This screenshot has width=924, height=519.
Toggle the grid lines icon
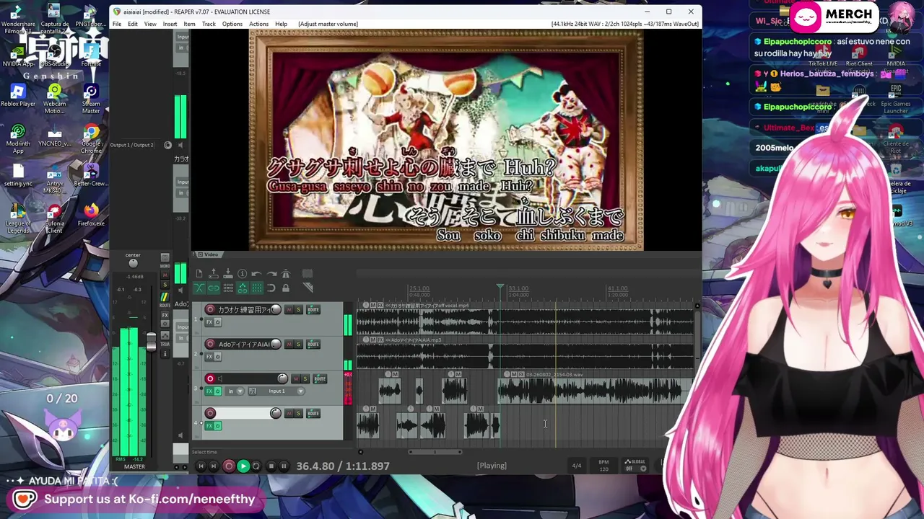257,288
